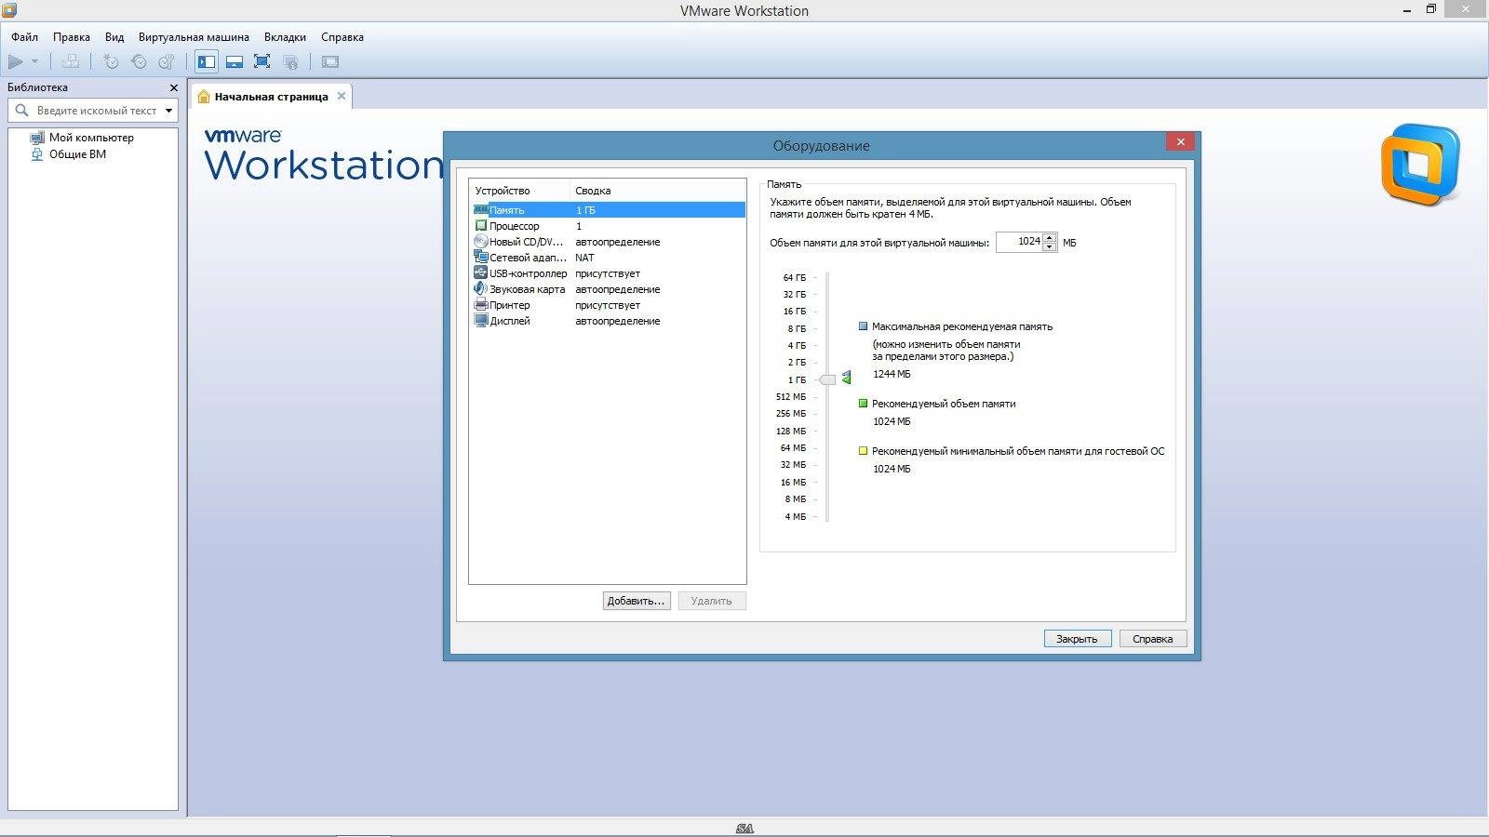Toggle the library sidebar view icon
This screenshot has height=837, width=1489.
pyautogui.click(x=207, y=62)
